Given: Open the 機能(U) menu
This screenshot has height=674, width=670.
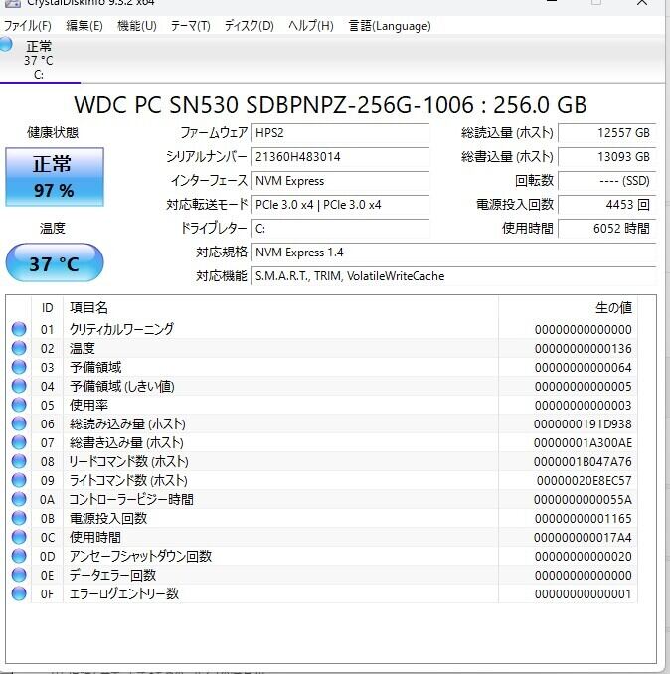Looking at the screenshot, I should point(136,26).
